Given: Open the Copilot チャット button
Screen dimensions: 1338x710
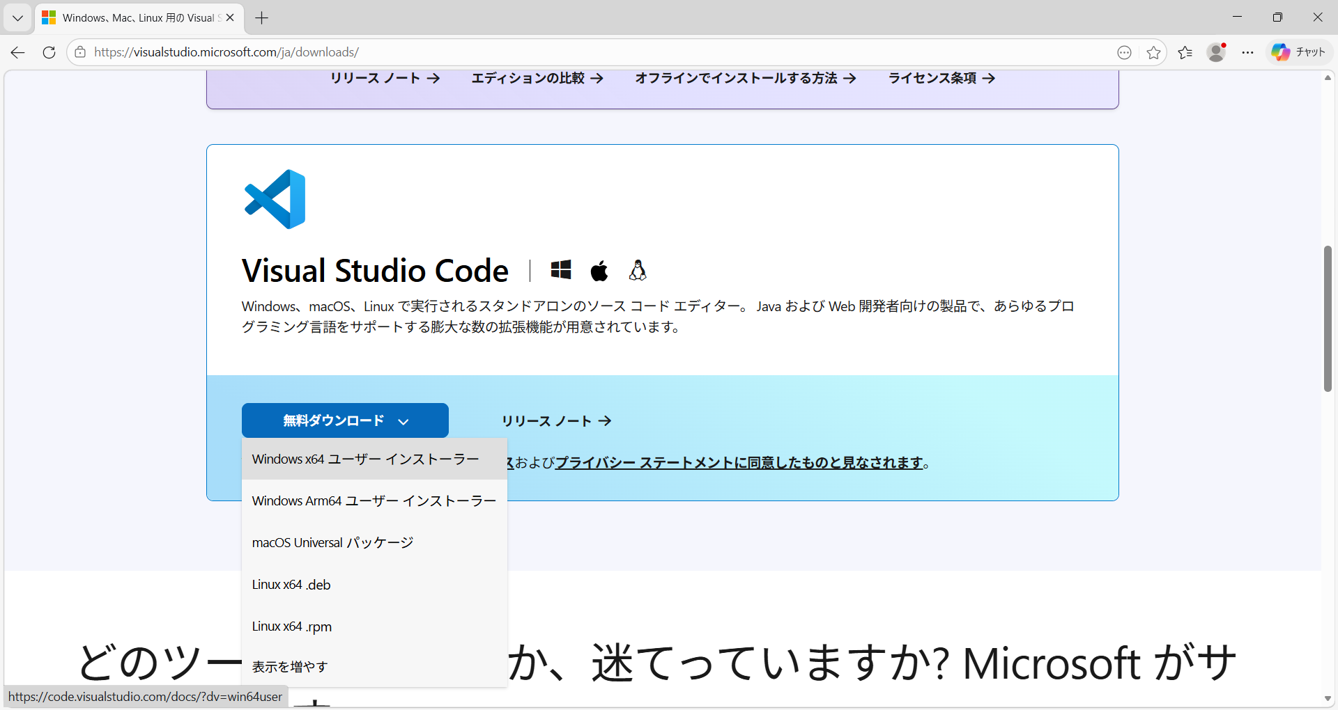Looking at the screenshot, I should tap(1299, 52).
